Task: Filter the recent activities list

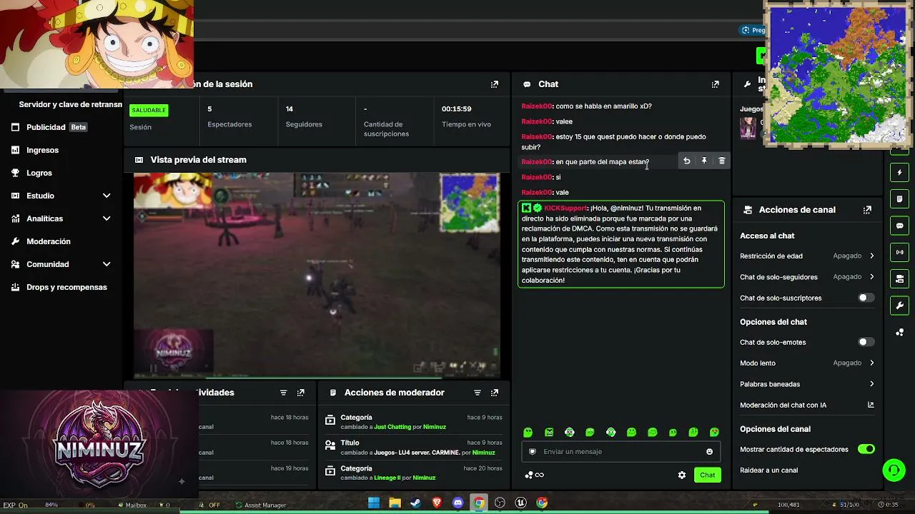Action: [x=283, y=393]
